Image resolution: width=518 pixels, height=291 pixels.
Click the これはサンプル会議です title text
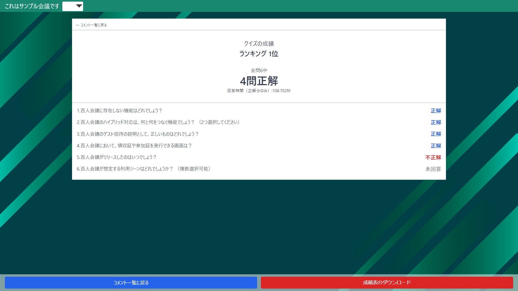coord(32,6)
